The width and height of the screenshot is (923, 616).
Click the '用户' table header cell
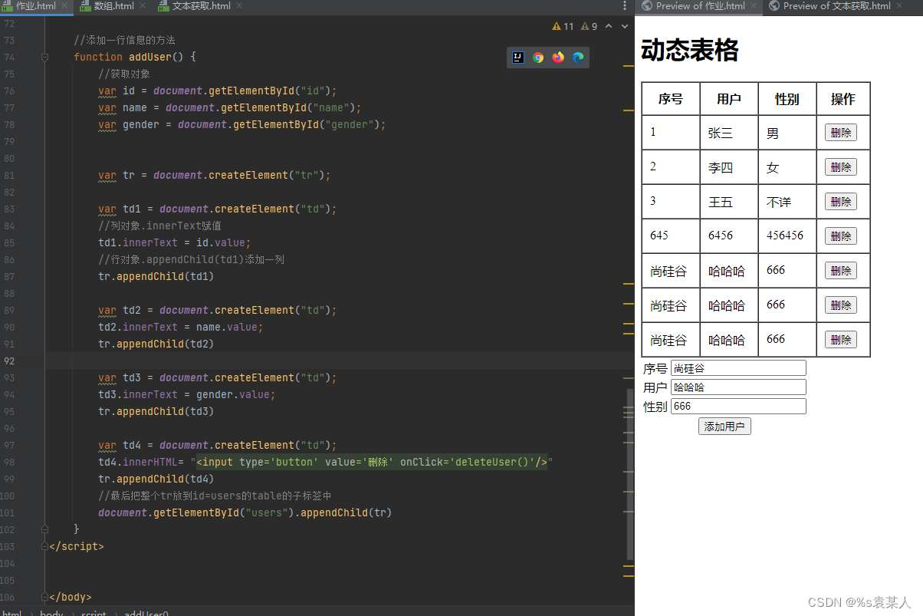[x=729, y=99]
